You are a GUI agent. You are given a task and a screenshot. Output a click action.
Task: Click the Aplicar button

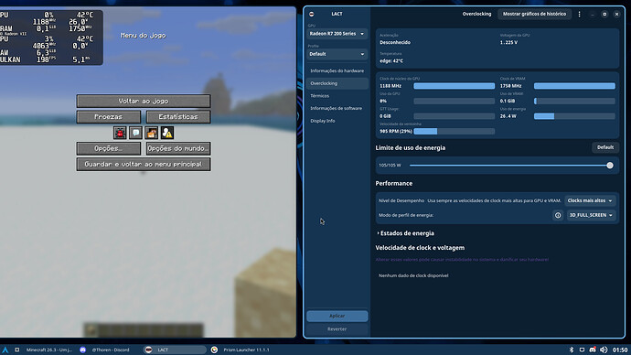pyautogui.click(x=337, y=316)
